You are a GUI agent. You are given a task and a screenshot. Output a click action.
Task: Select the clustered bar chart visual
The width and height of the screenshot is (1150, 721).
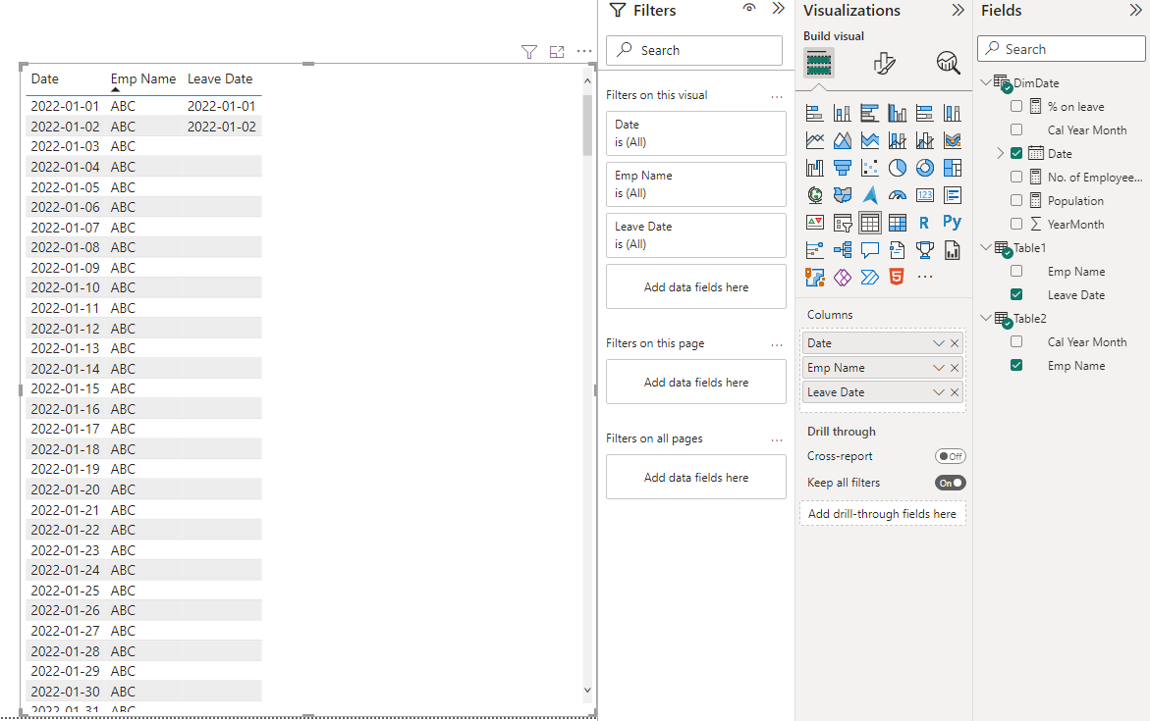tap(869, 113)
